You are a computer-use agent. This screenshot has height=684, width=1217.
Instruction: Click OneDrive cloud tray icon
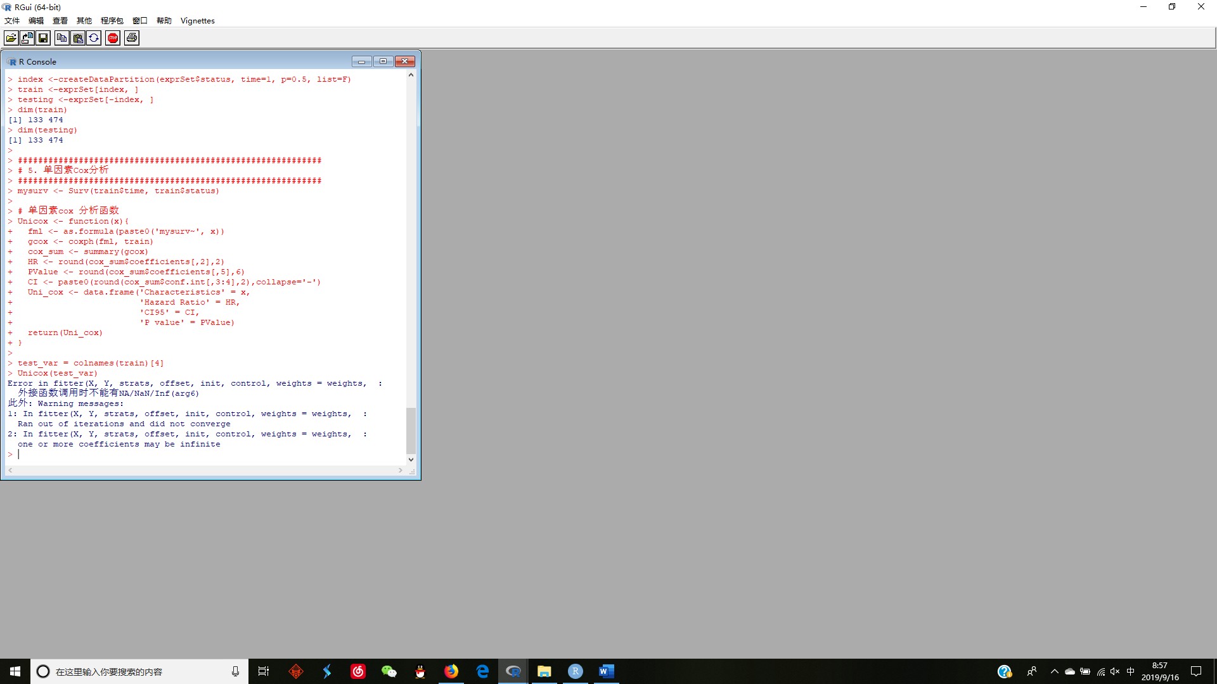click(x=1070, y=671)
